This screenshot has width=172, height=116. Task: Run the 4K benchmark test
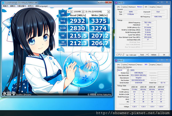click(x=62, y=36)
